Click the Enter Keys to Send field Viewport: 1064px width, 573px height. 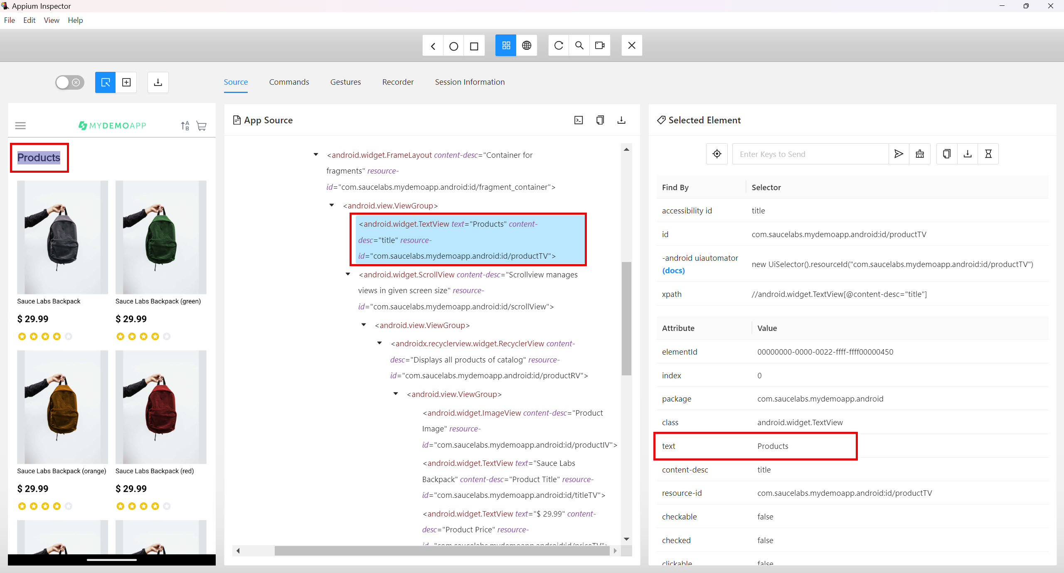point(810,154)
